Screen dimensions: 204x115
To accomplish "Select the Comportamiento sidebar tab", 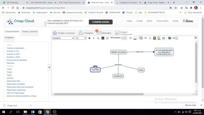I will coord(12,32).
